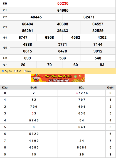Select G3 number 86291
Viewport: 116px width, 158px height.
28,31
